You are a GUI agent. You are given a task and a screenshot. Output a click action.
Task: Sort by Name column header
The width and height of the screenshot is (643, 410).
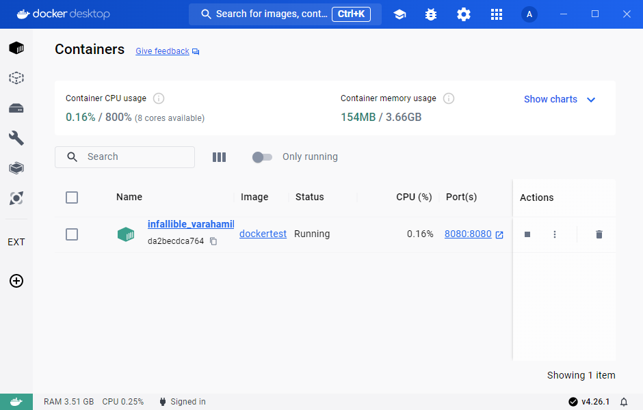[129, 197]
